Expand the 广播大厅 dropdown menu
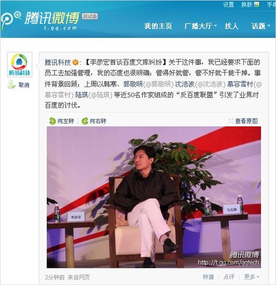The height and width of the screenshot is (285, 276). coord(215,26)
